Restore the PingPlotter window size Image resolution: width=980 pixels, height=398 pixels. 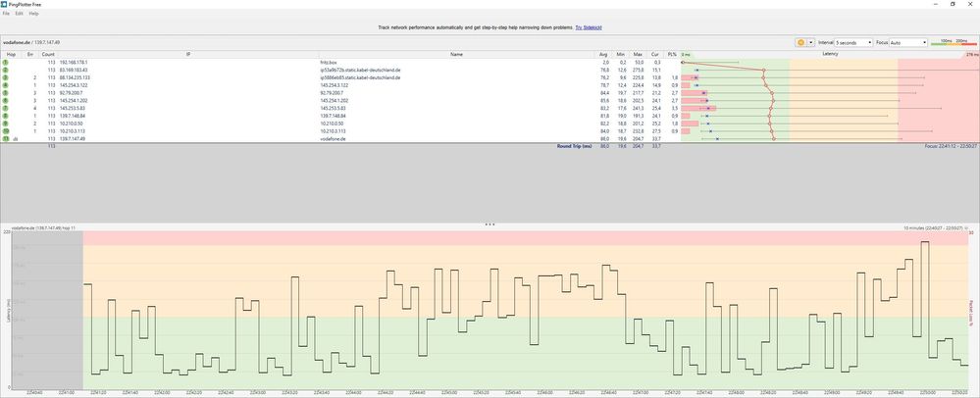coord(953,4)
